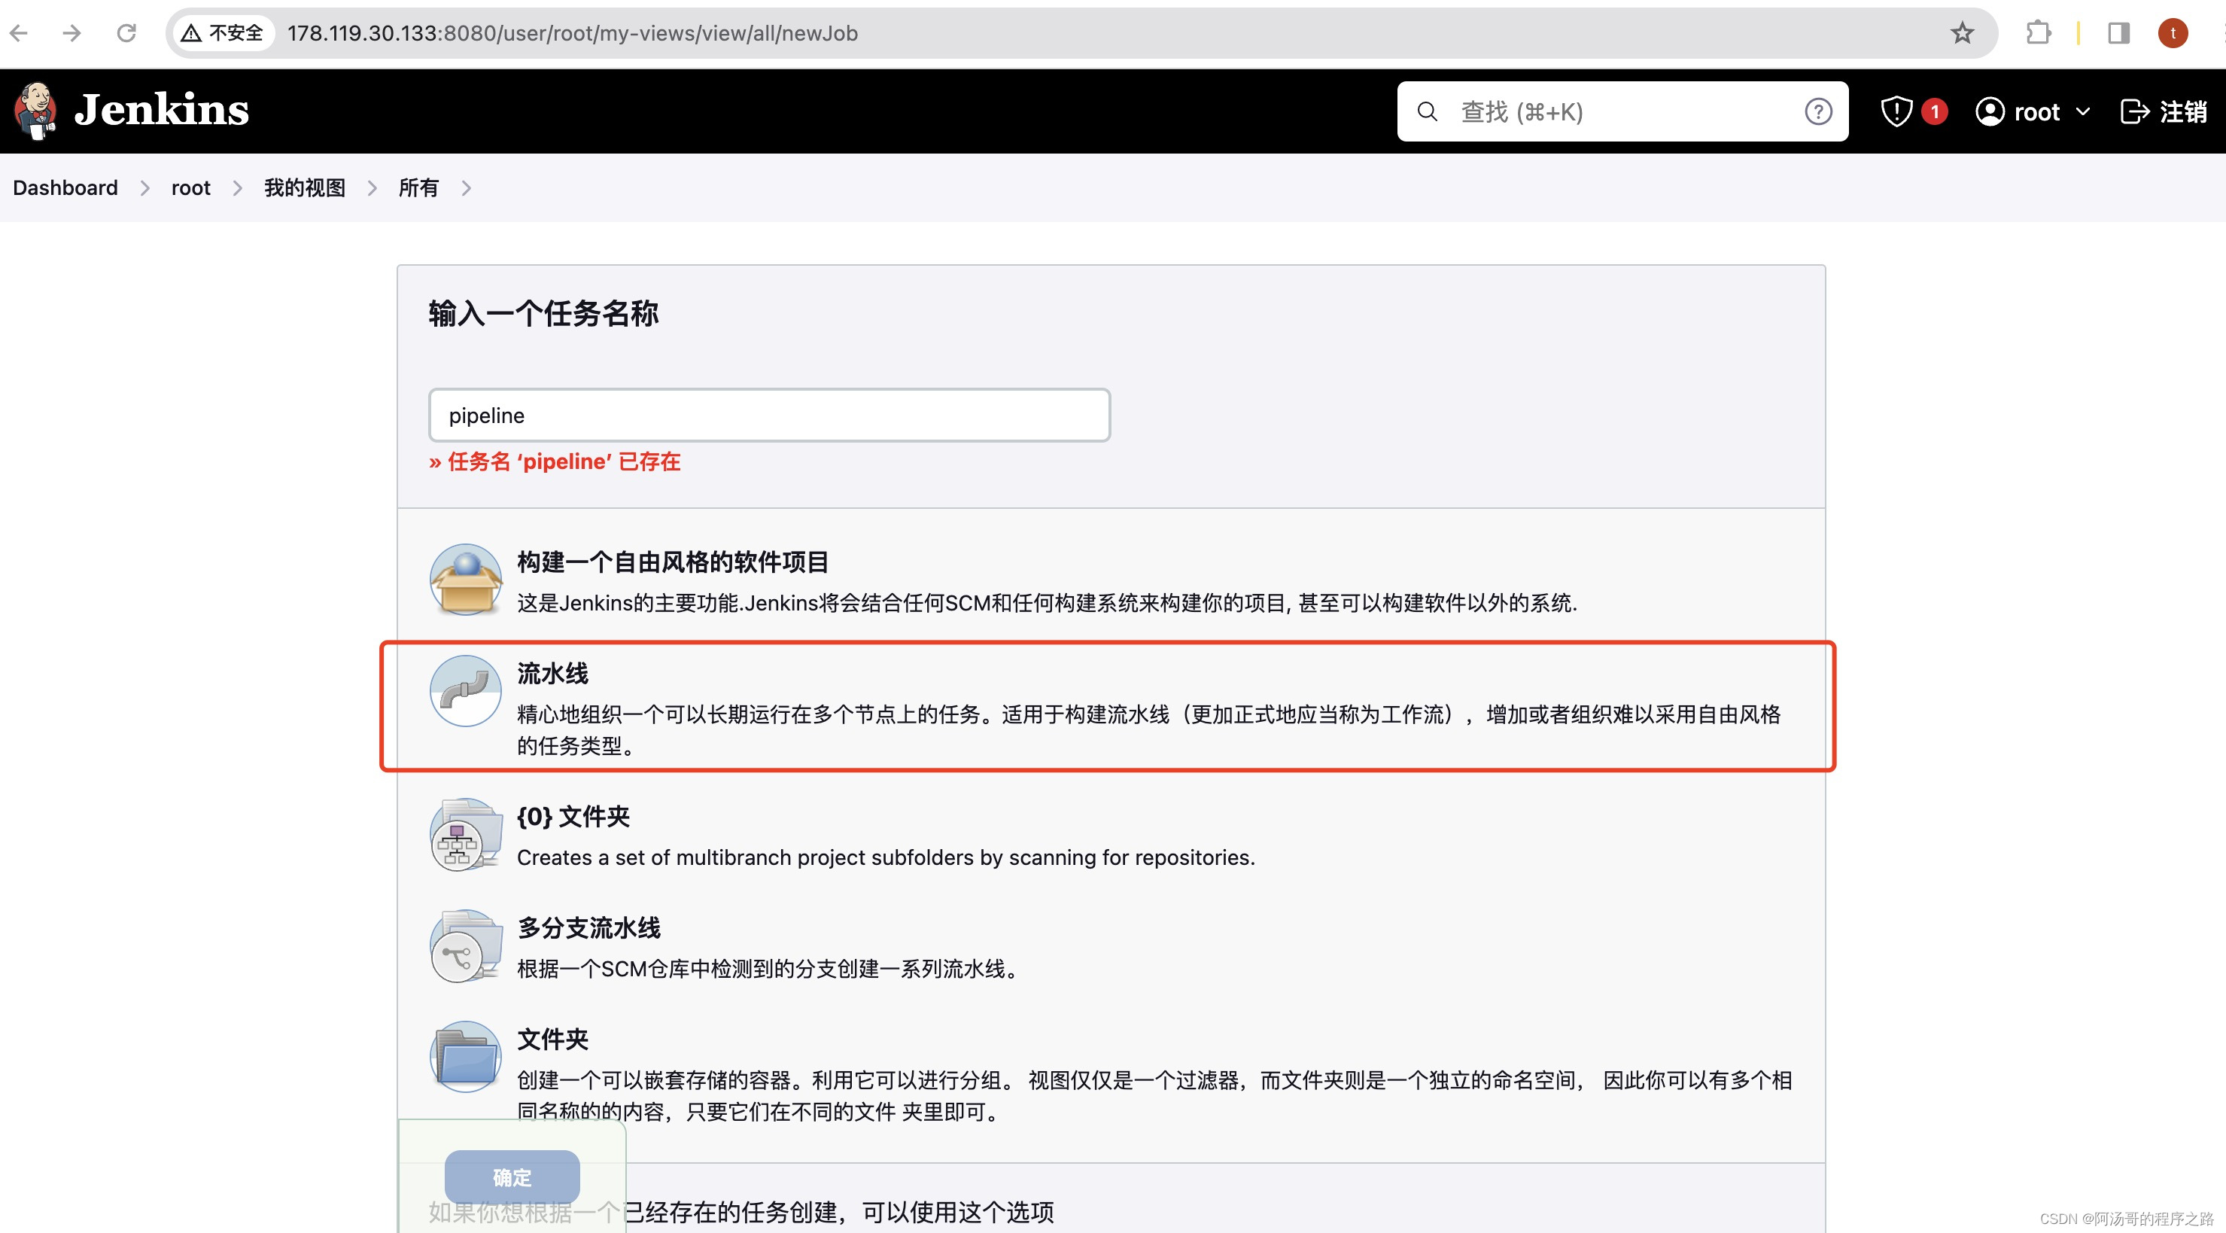Click the error message 任务名 'pipeline' 已存在
Viewport: 2226px width, 1233px height.
(x=555, y=461)
